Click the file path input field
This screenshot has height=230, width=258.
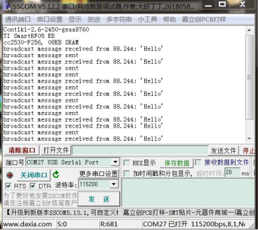coord(140,151)
